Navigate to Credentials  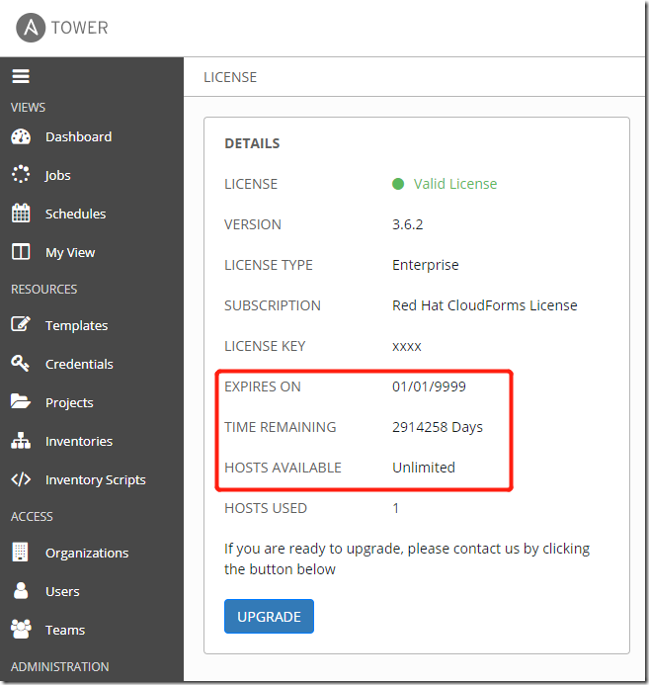pos(79,364)
